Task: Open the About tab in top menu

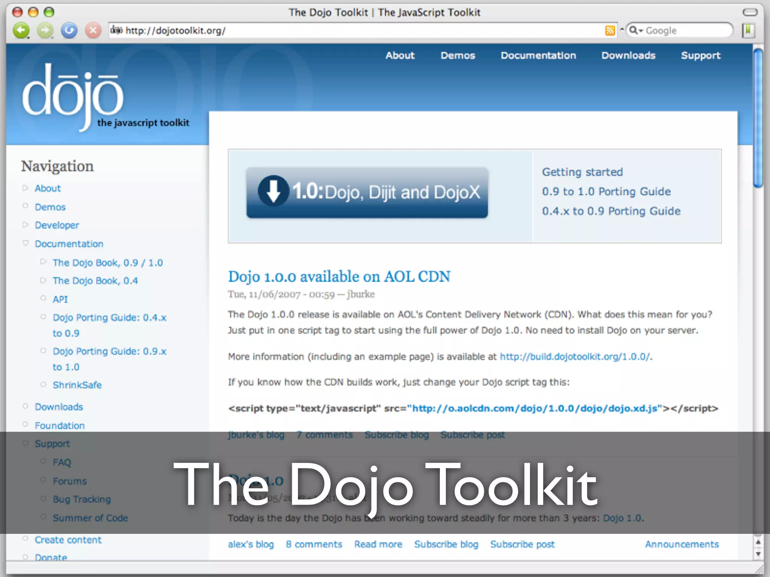Action: (x=400, y=56)
